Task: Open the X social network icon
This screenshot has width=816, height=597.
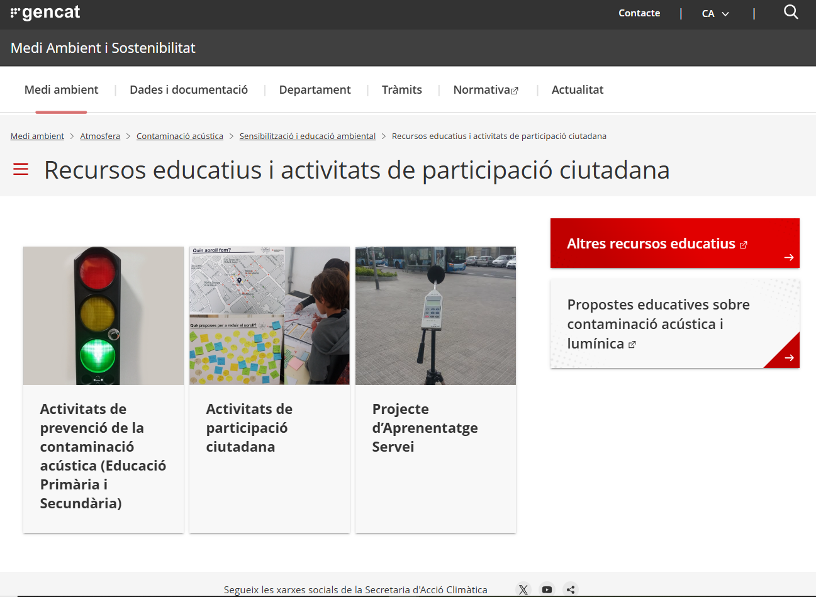Action: 523,589
